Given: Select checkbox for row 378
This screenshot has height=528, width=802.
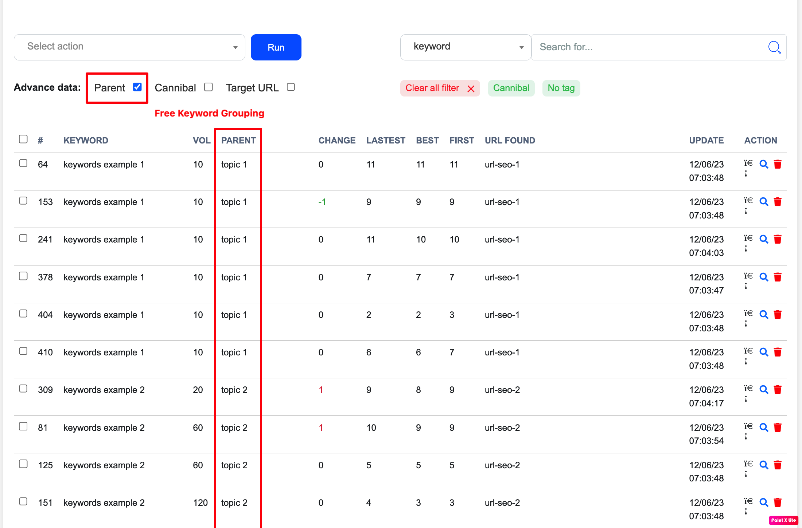Looking at the screenshot, I should pyautogui.click(x=23, y=276).
